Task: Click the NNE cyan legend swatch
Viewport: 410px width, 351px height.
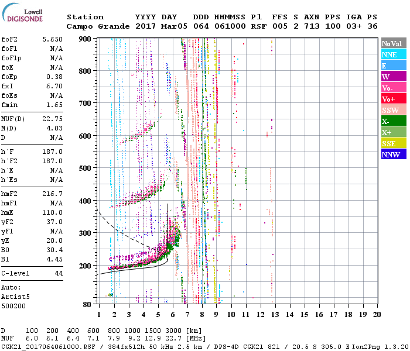Action: coord(394,54)
